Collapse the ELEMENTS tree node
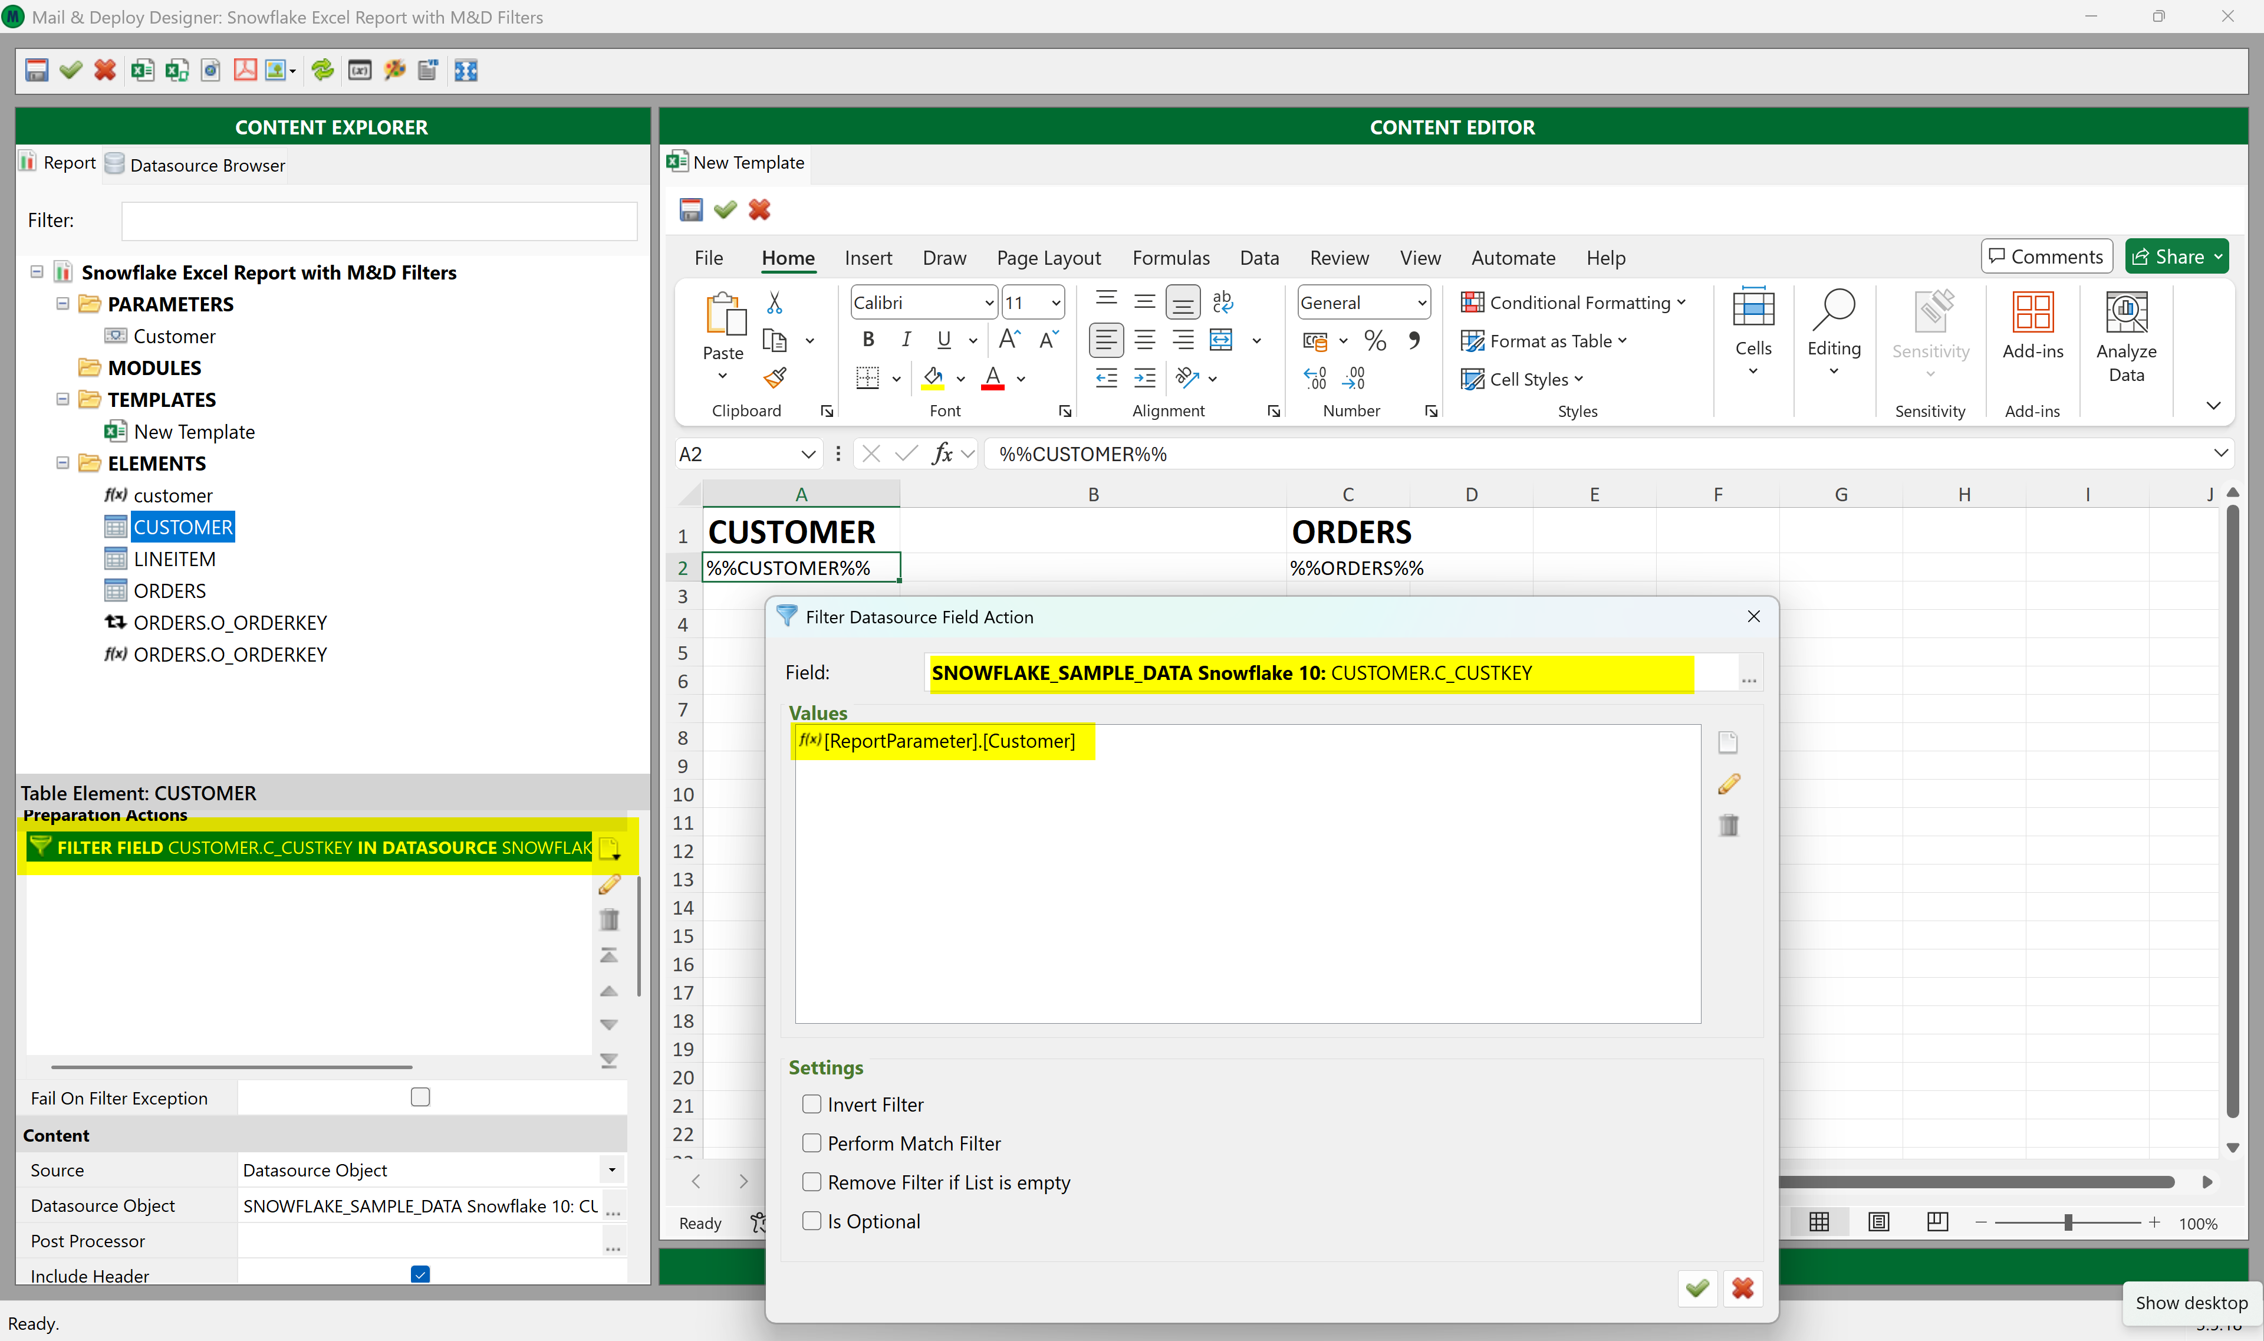 (x=62, y=463)
